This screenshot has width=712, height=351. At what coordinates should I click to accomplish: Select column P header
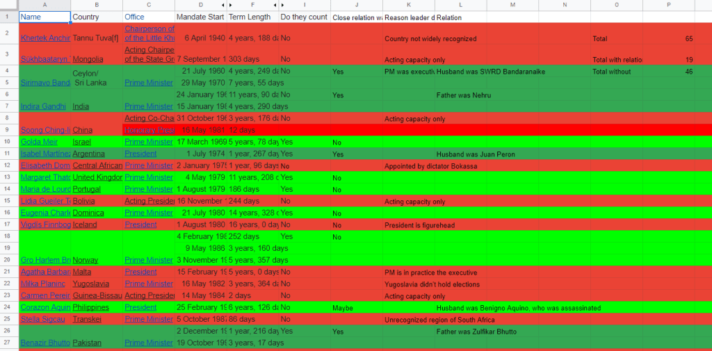click(668, 6)
